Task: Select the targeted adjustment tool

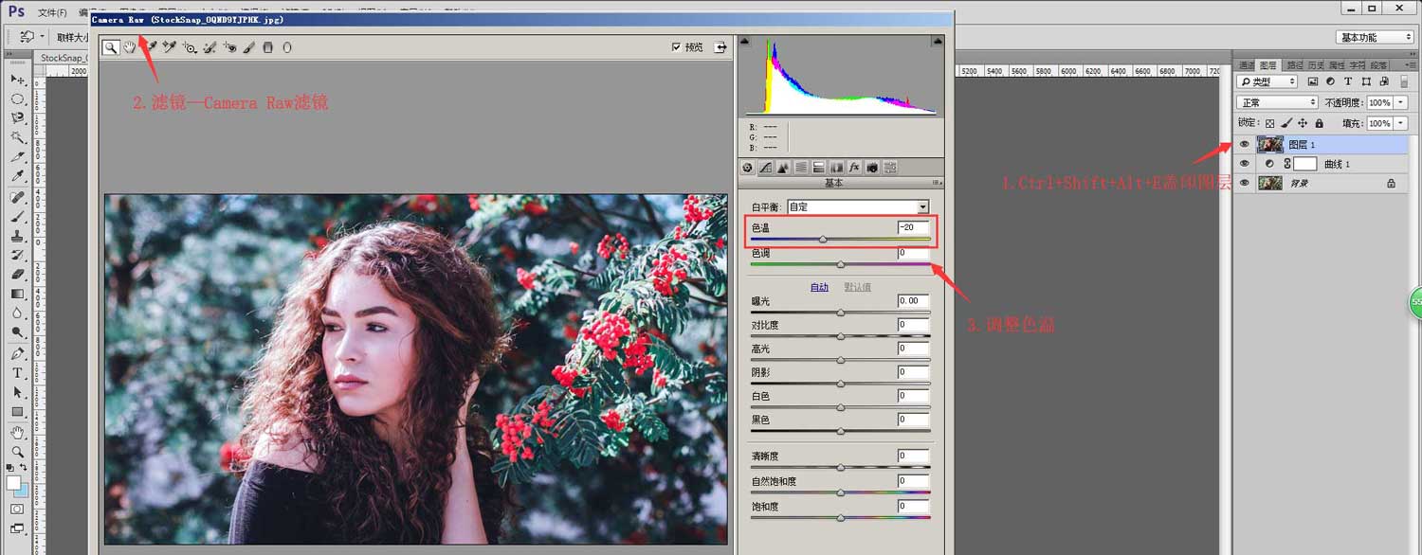Action: 190,46
